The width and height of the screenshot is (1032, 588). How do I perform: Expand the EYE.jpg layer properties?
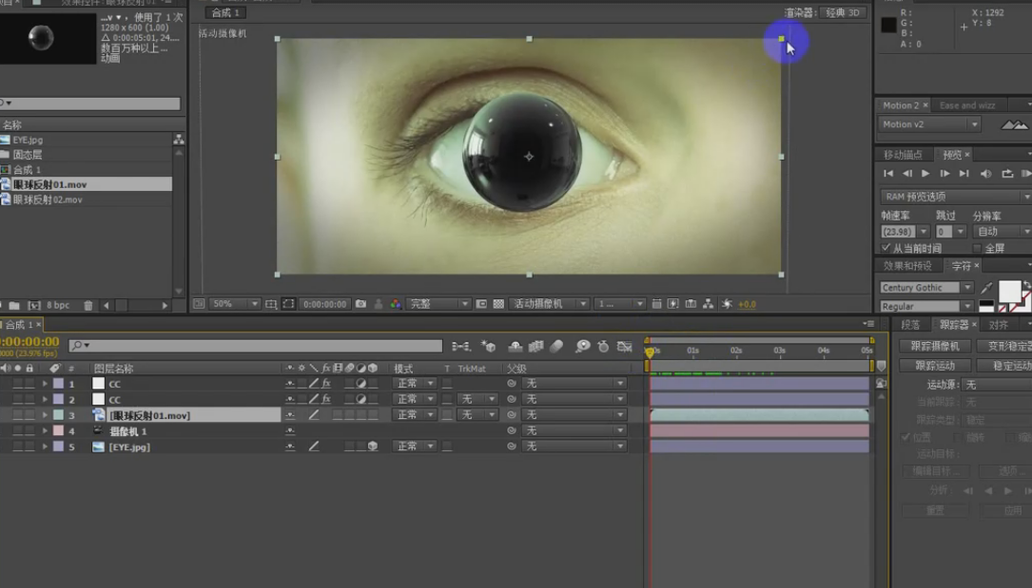click(x=45, y=446)
